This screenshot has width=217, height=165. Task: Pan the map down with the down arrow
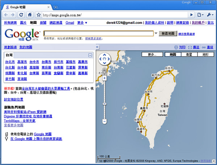(x=105, y=63)
